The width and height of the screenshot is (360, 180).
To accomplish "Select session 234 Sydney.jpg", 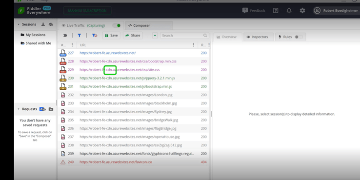I will point(133,112).
